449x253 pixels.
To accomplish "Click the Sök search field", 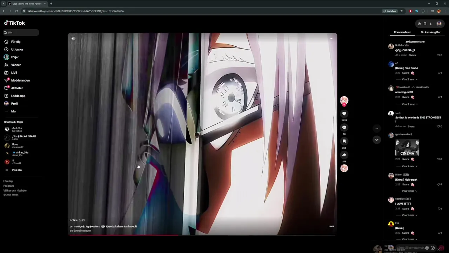I will tap(21, 32).
